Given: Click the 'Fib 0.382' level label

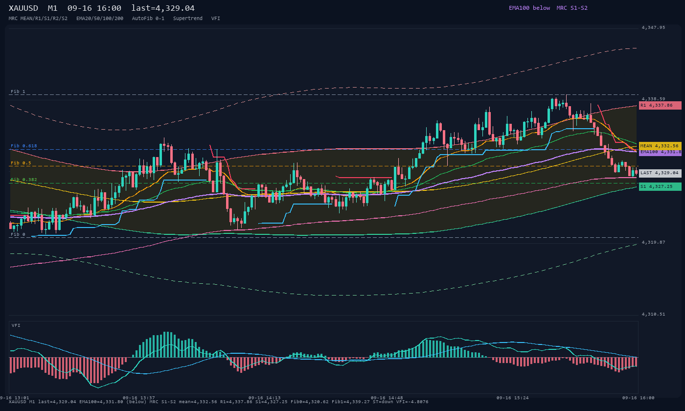Looking at the screenshot, I should [24, 180].
